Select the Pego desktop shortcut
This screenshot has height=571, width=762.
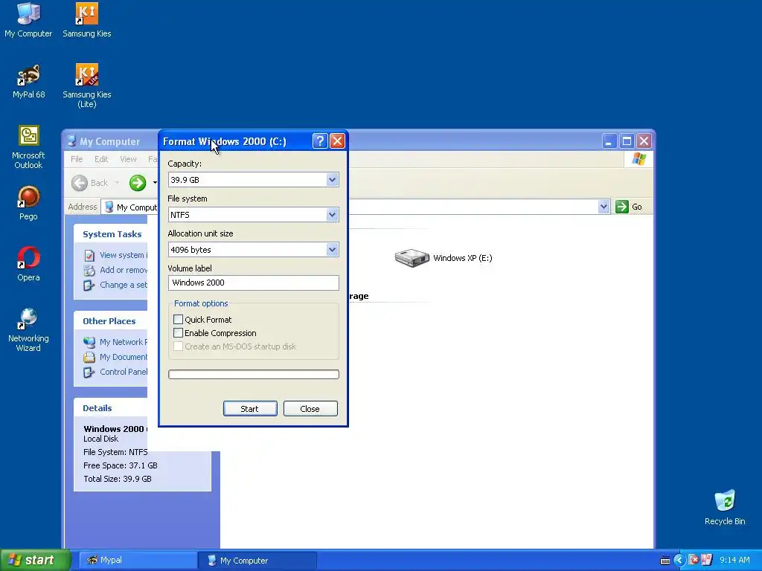tap(28, 203)
